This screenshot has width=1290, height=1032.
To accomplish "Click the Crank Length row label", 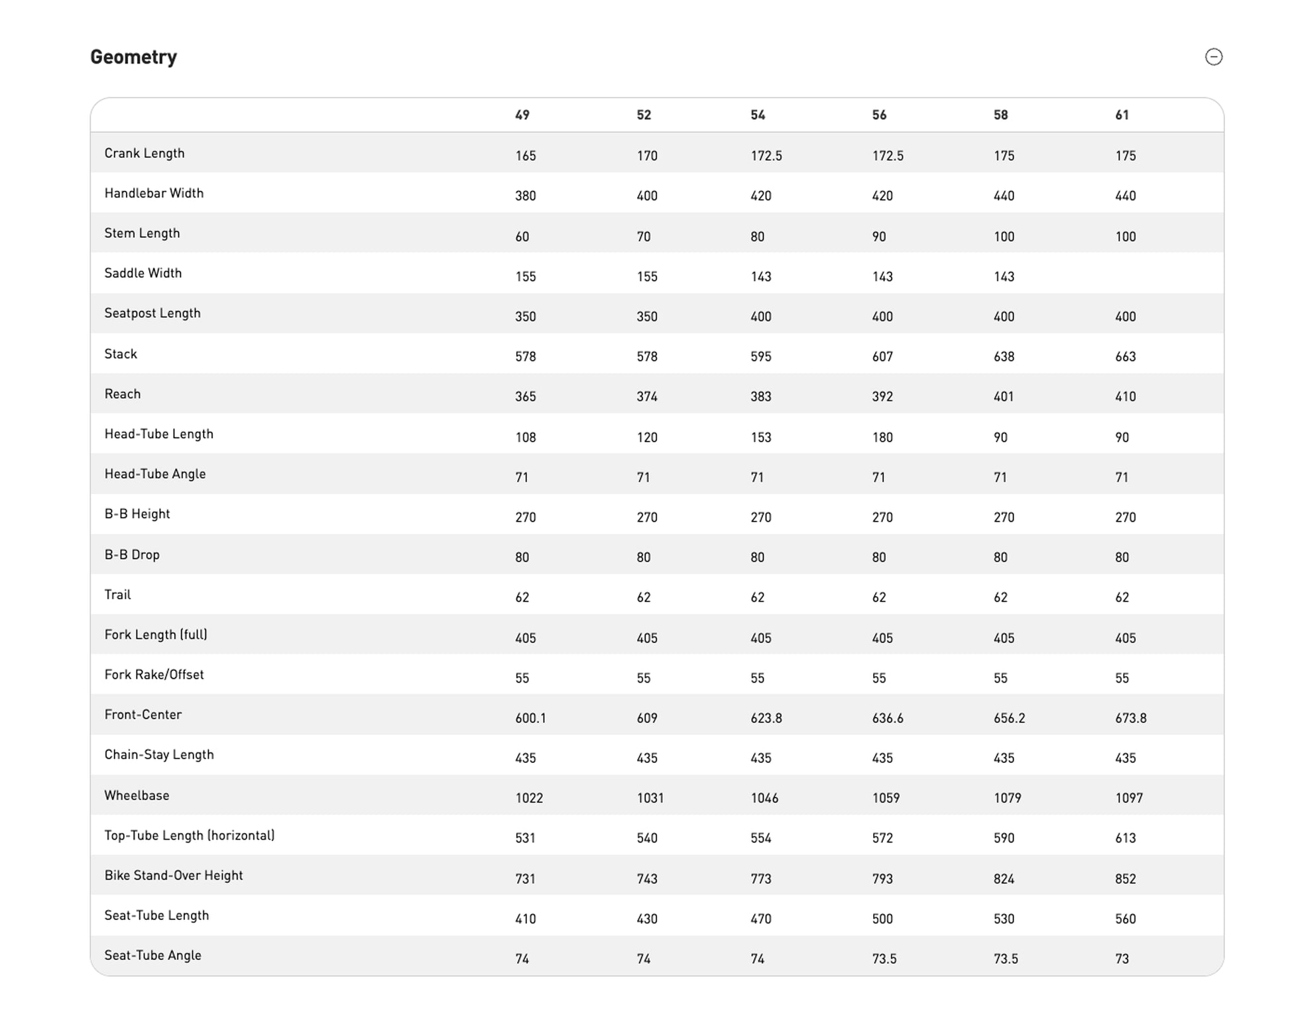I will (145, 153).
